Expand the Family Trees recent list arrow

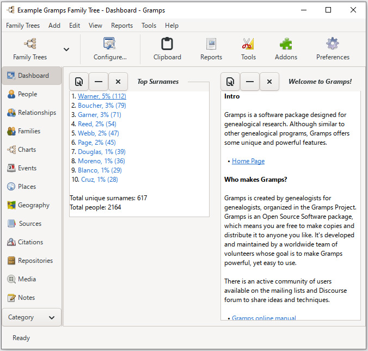66,50
